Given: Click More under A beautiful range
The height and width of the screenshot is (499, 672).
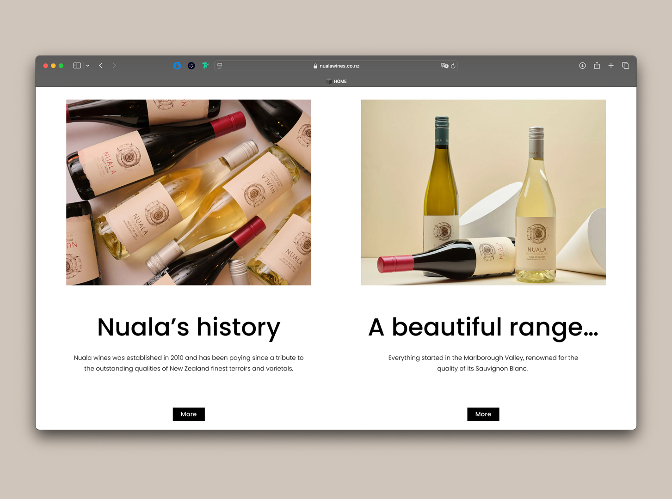Looking at the screenshot, I should coord(483,414).
